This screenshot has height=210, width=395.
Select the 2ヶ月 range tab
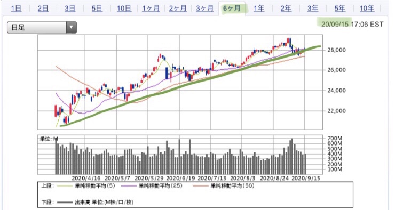[178, 9]
